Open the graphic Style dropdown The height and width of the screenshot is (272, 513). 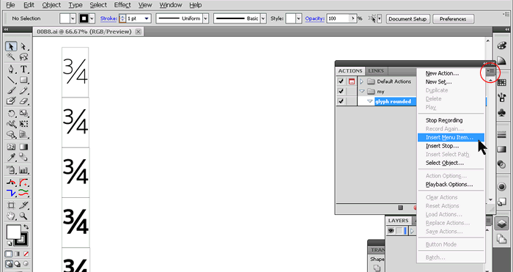tap(298, 18)
